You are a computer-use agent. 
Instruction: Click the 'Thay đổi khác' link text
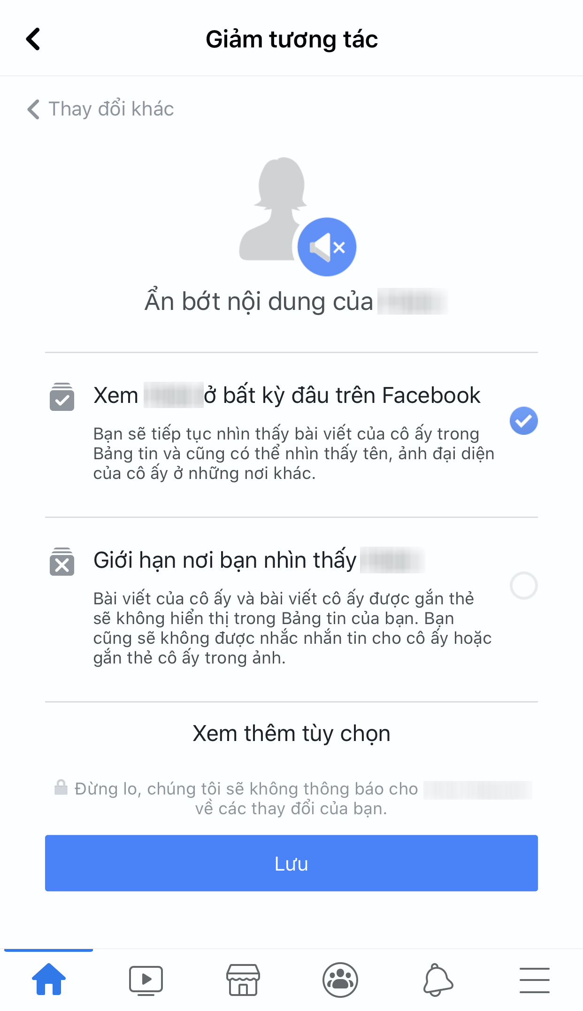coord(111,109)
